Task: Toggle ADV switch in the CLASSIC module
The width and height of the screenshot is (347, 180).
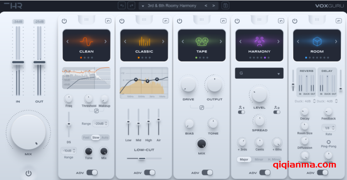Action: tap(150, 172)
